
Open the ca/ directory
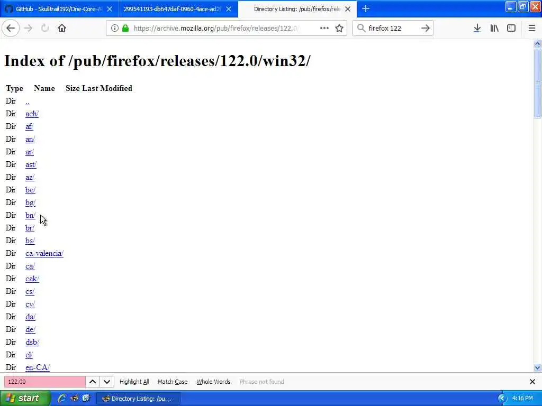tap(30, 266)
